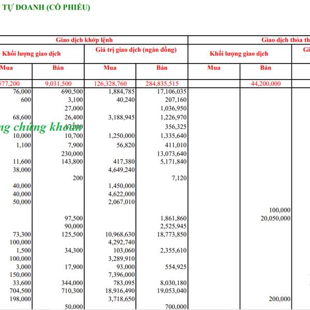Pick the value 1,884,785
Image resolution: width=310 pixels, height=310 pixels.
coord(121,91)
